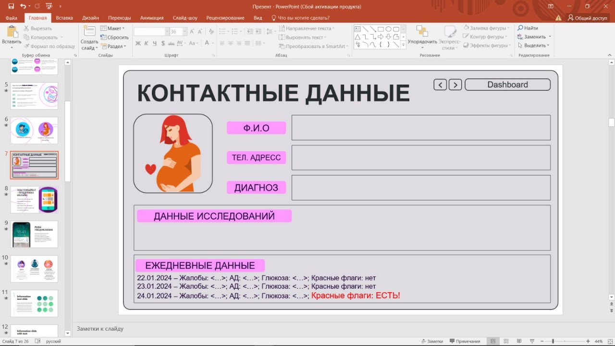Align text to the left

pos(222,43)
